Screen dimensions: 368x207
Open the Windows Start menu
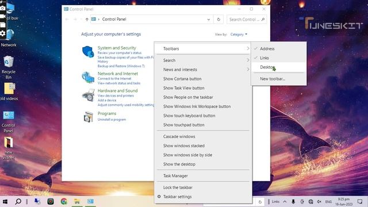5,201
